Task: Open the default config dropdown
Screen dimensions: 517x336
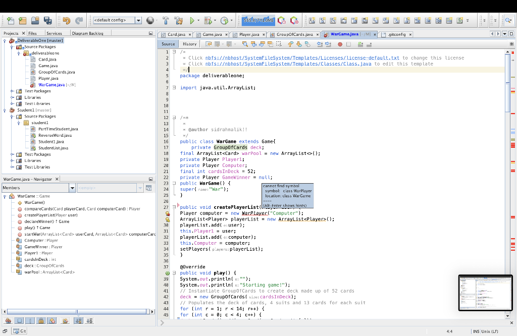Action: coord(138,21)
